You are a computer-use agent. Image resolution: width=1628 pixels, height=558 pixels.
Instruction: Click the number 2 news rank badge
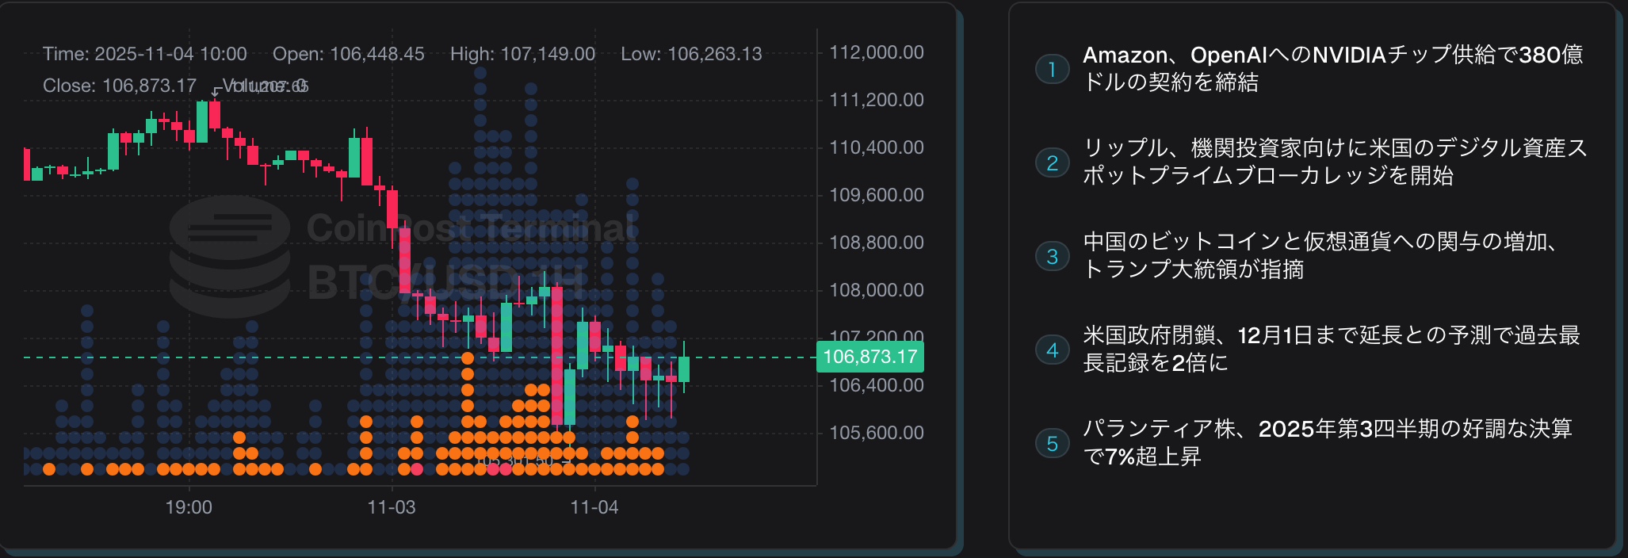1052,162
